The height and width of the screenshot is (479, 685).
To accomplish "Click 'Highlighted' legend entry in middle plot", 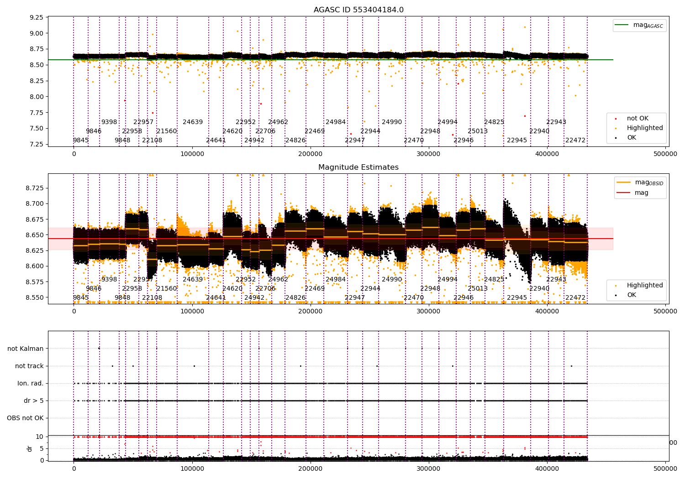I will pyautogui.click(x=645, y=285).
